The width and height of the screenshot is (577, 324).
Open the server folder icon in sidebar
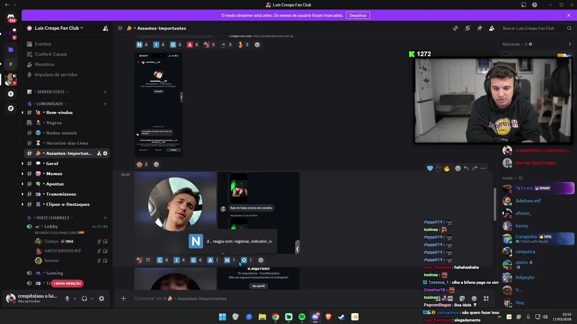tap(11, 49)
